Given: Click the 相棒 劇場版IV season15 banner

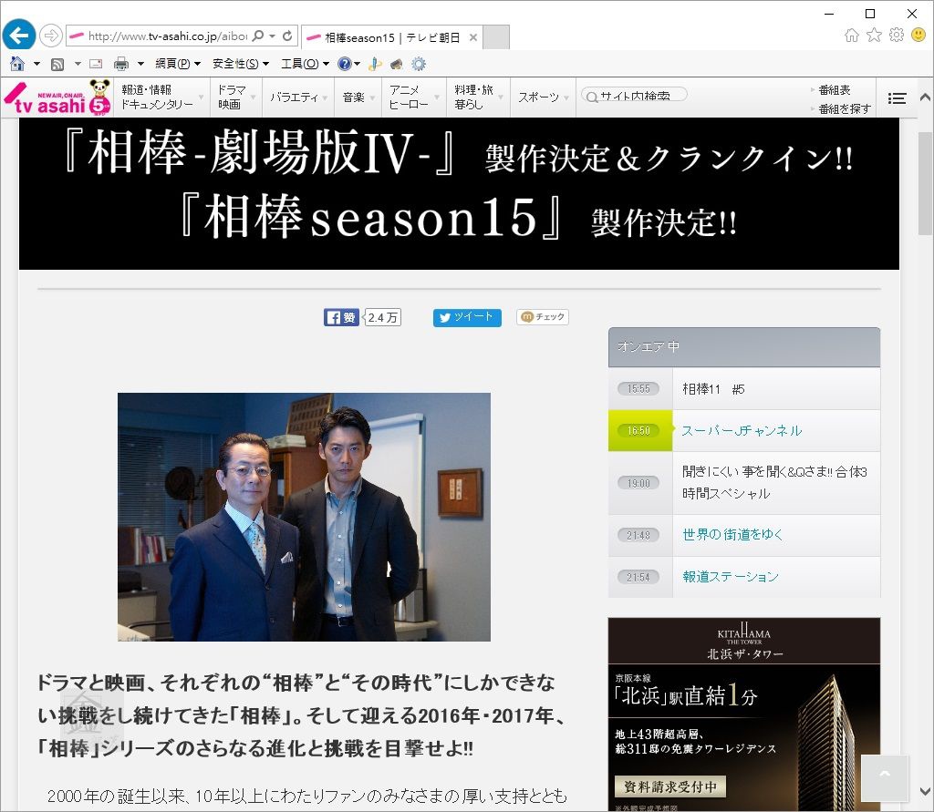Looking at the screenshot, I should click(459, 193).
